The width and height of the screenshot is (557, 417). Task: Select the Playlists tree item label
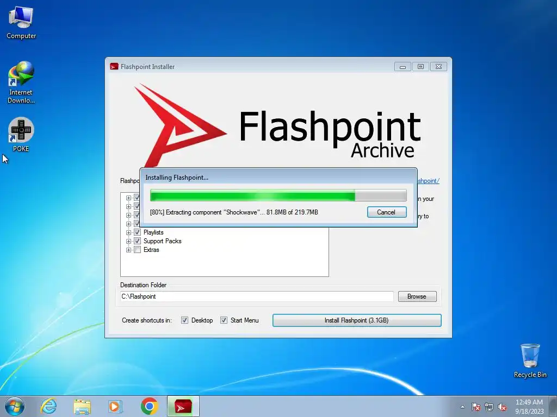coord(153,232)
